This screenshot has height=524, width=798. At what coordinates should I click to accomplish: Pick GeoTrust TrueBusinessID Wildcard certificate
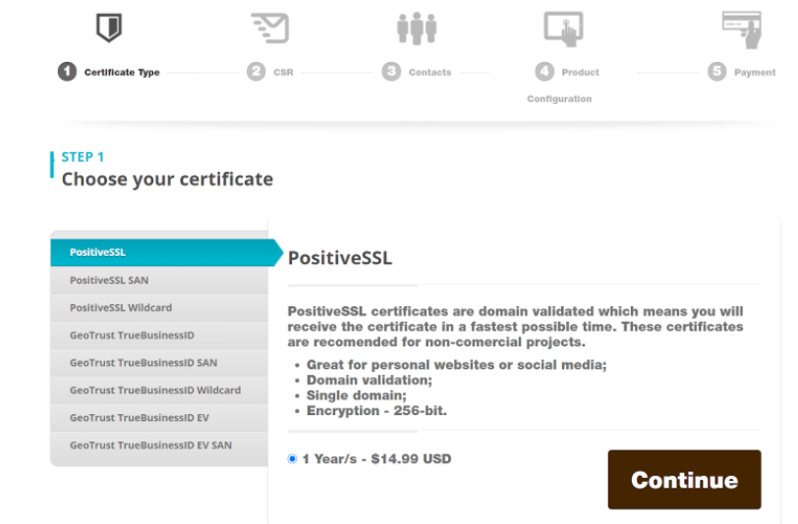(157, 390)
